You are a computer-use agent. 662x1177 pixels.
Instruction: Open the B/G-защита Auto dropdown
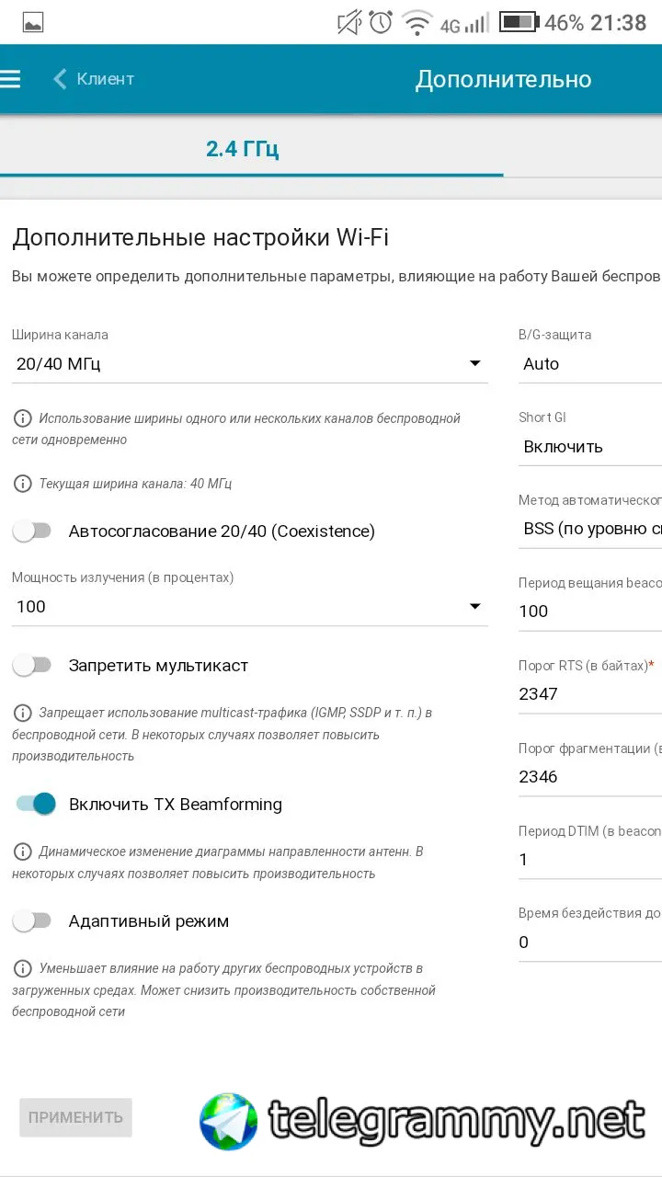click(590, 364)
